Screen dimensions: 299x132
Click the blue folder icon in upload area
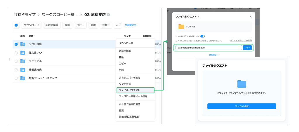[241, 84]
